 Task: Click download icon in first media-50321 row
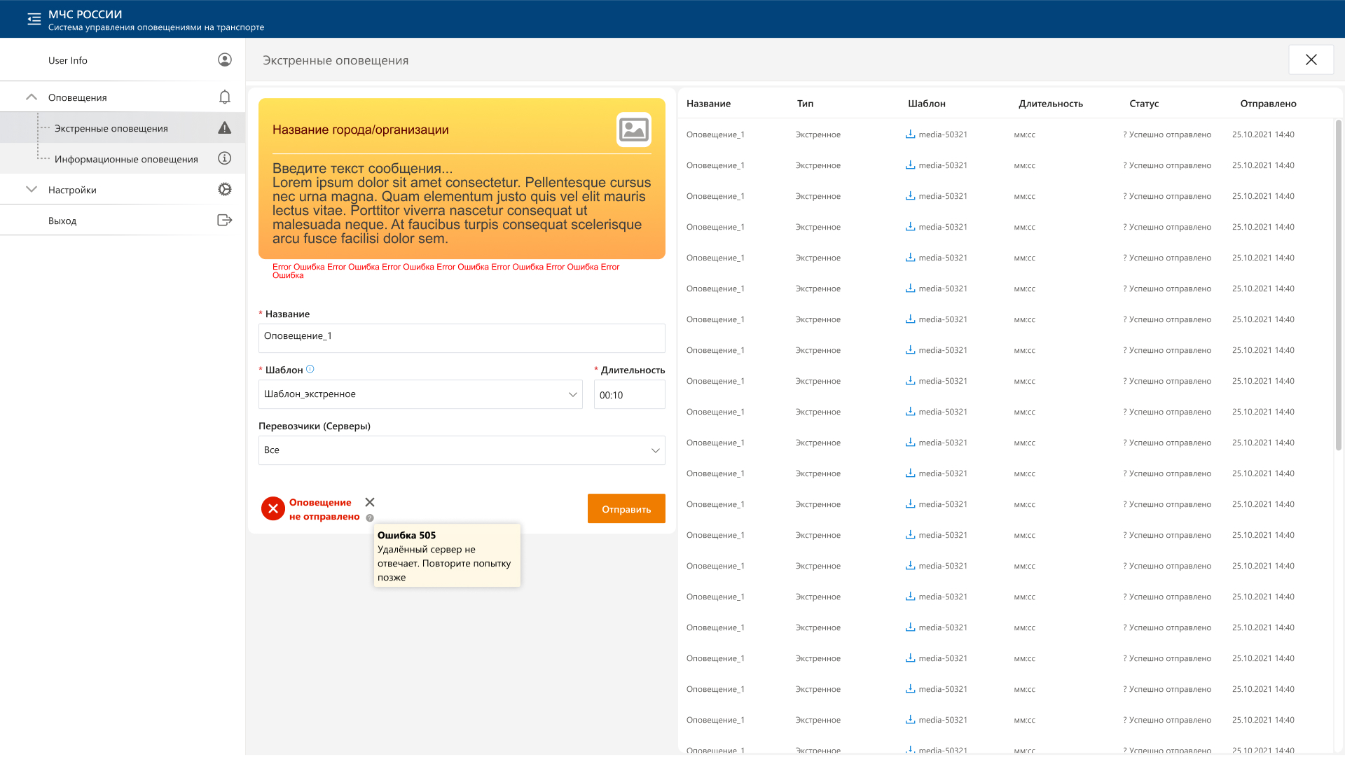(910, 134)
